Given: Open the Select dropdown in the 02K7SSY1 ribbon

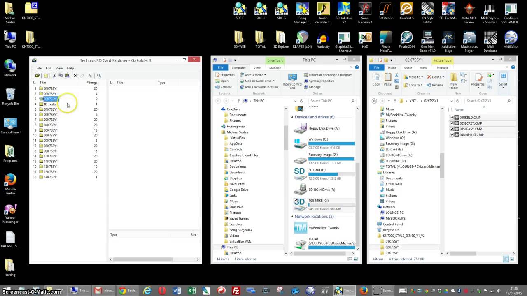Looking at the screenshot, I should [503, 84].
